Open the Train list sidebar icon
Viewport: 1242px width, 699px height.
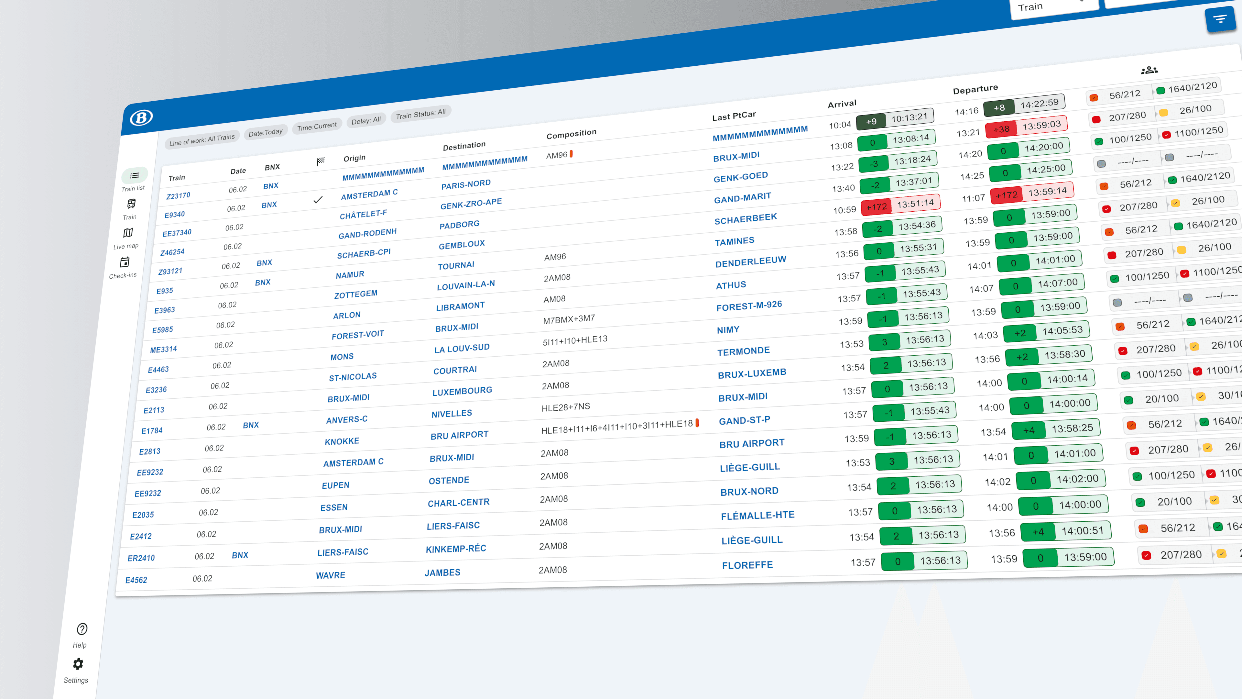[x=135, y=176]
